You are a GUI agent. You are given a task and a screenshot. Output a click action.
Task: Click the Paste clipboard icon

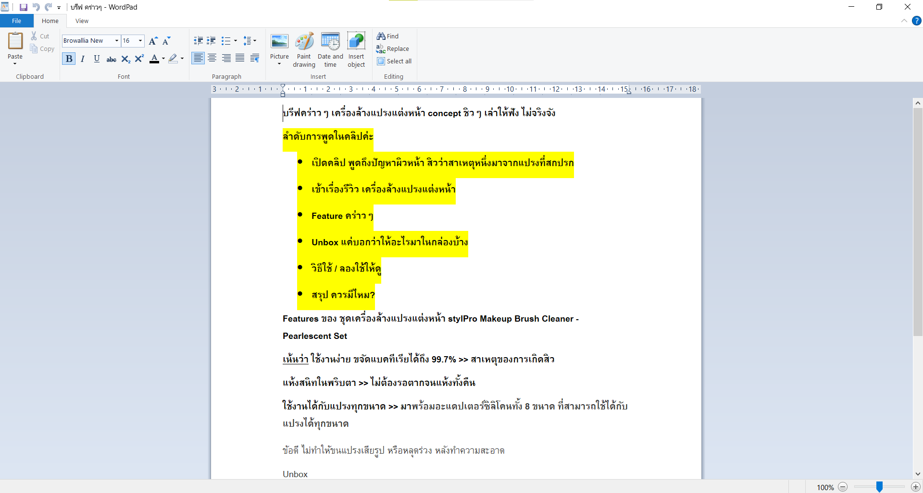[x=15, y=41]
